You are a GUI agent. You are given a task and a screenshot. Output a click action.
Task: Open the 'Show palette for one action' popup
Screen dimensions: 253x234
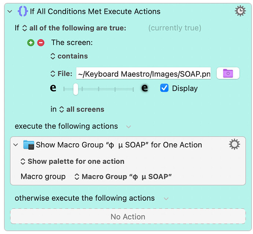tap(73, 161)
